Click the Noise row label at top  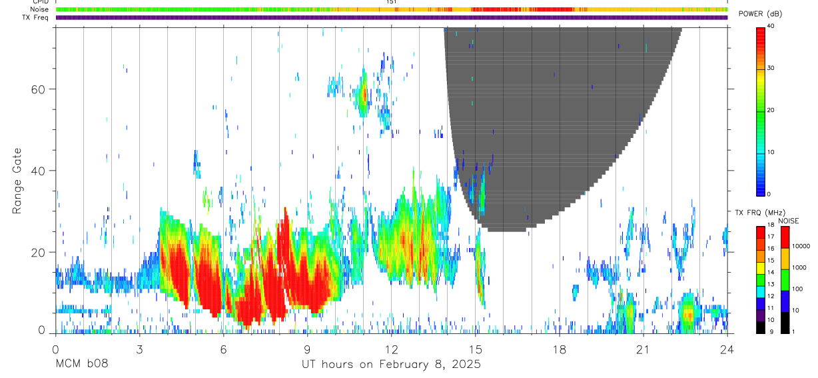(x=40, y=9)
